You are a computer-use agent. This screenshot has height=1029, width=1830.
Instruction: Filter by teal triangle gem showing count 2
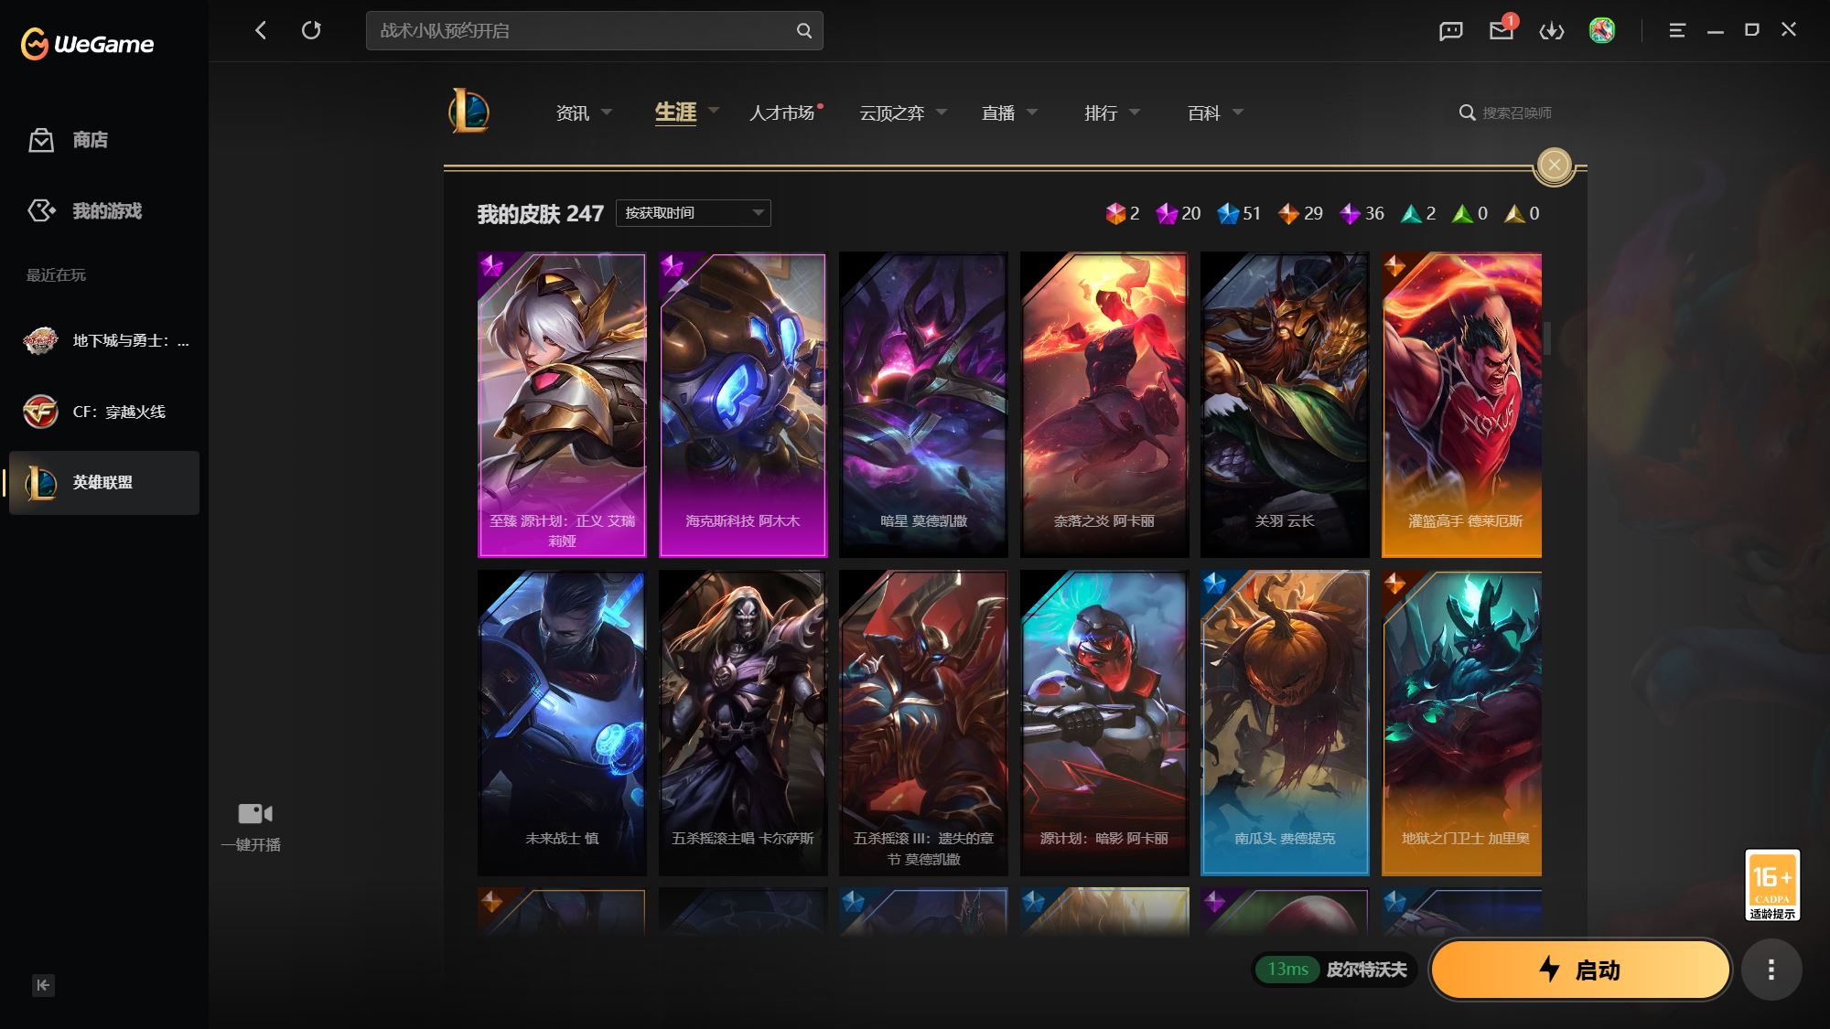click(x=1411, y=213)
